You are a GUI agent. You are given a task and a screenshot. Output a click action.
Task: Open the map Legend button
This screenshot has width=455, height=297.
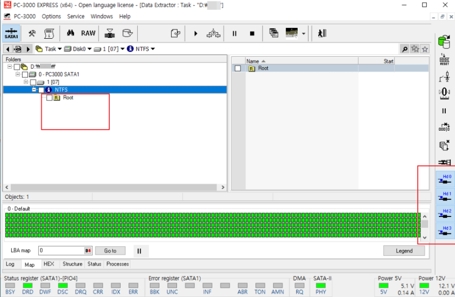[404, 251]
